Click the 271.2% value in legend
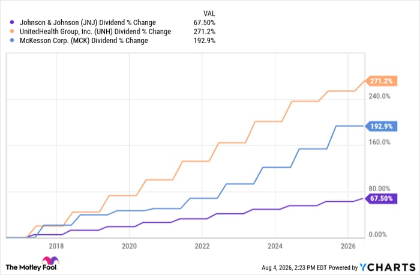Viewport: 420px width, 275px height. (205, 32)
